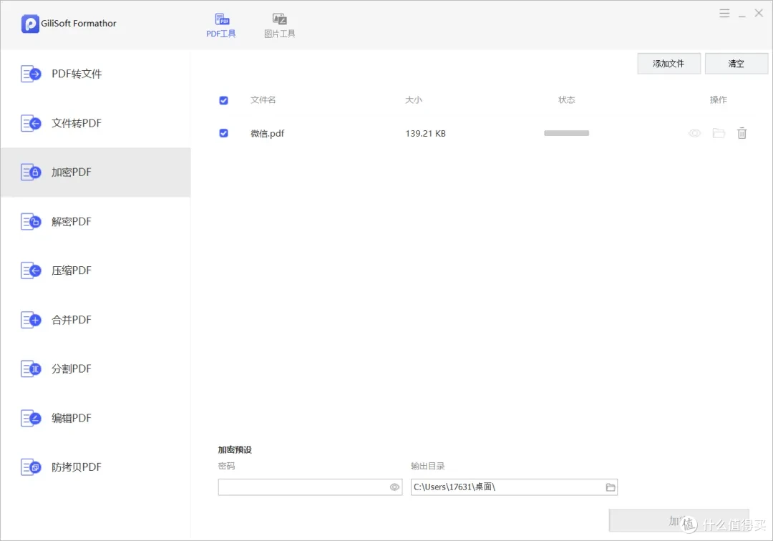Toggle the select-all checkbox in header row
Image resolution: width=773 pixels, height=541 pixels.
[x=223, y=100]
